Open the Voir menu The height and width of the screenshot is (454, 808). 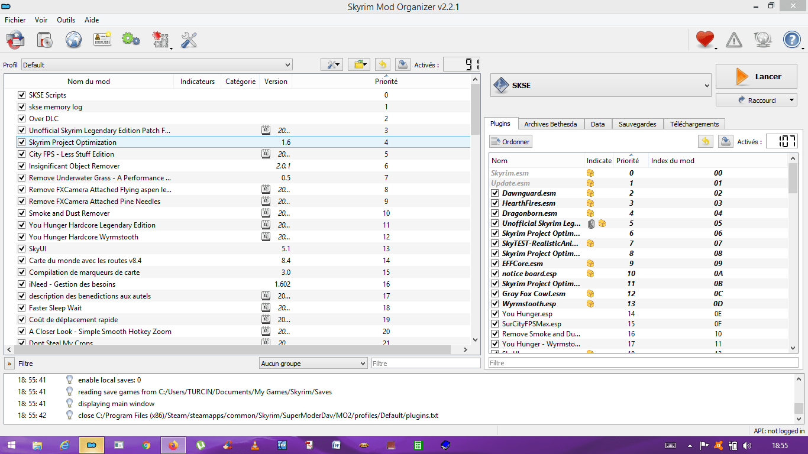point(41,20)
